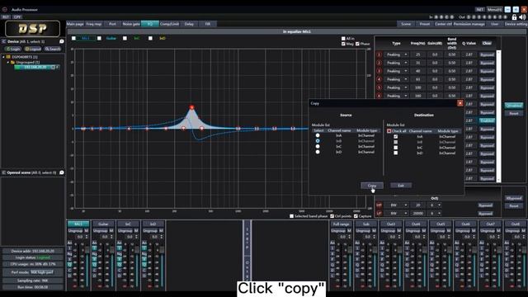Toggle the Mag checkbox

pos(343,44)
